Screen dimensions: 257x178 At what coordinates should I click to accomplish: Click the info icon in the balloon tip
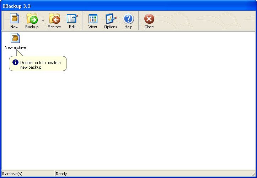pyautogui.click(x=15, y=62)
